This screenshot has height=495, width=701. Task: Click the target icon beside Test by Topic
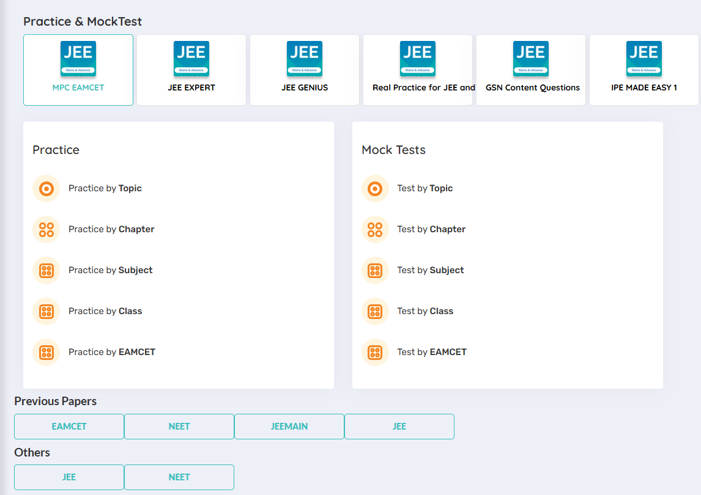[375, 189]
